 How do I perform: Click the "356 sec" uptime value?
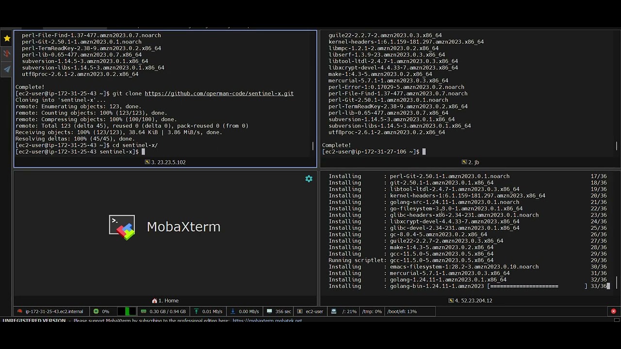[283, 311]
